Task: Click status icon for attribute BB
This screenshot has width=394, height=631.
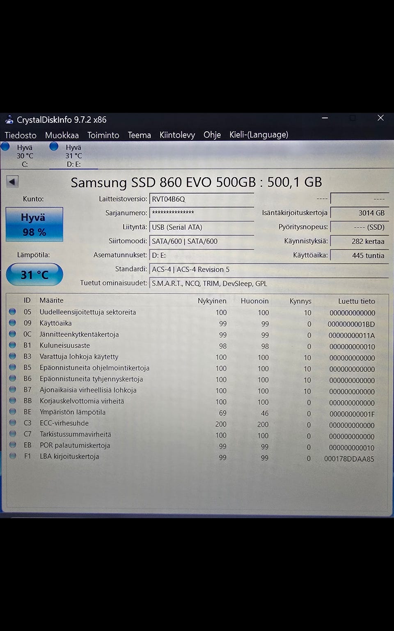Action: [13, 401]
